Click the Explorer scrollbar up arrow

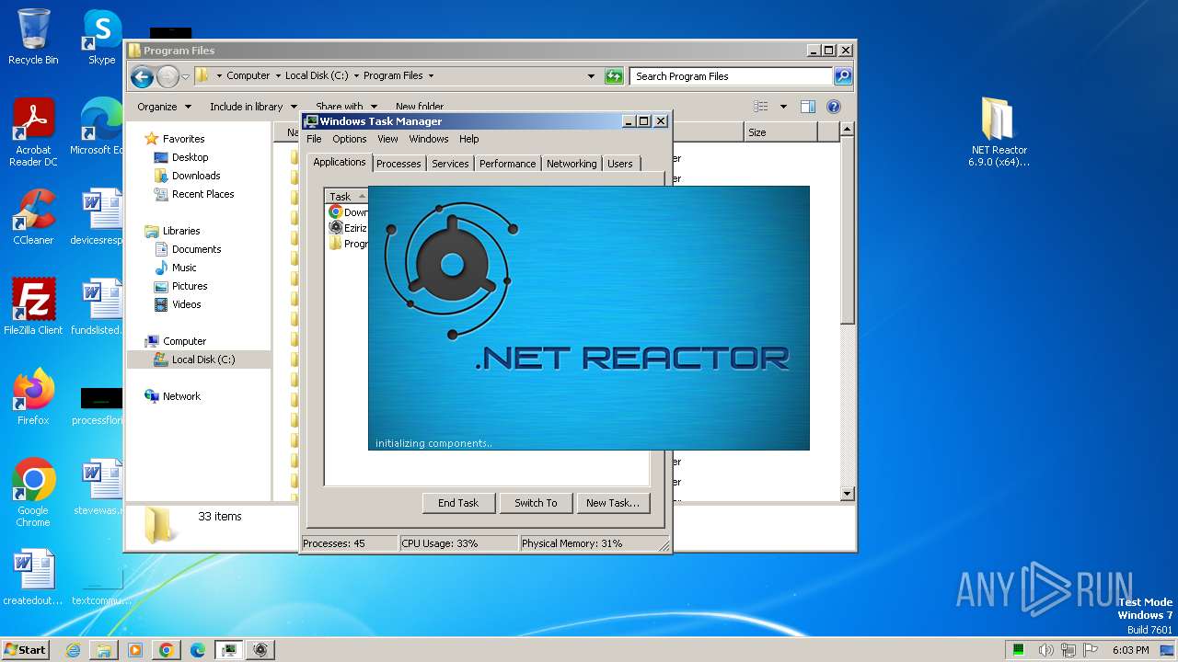pyautogui.click(x=848, y=130)
